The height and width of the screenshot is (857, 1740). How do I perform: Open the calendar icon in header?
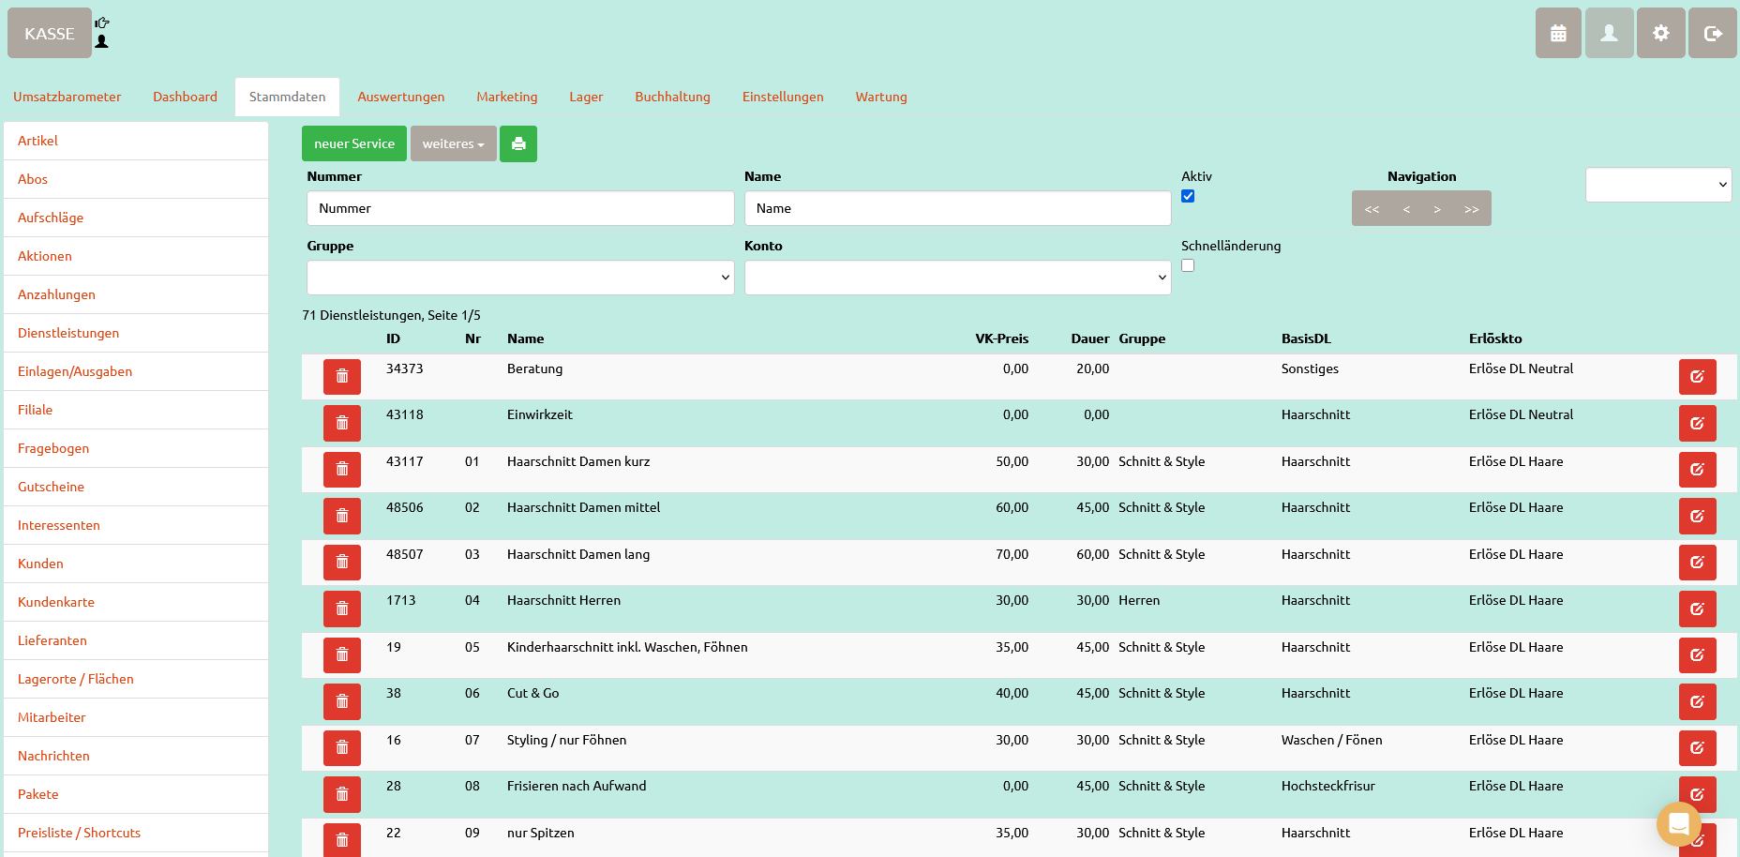tap(1557, 33)
